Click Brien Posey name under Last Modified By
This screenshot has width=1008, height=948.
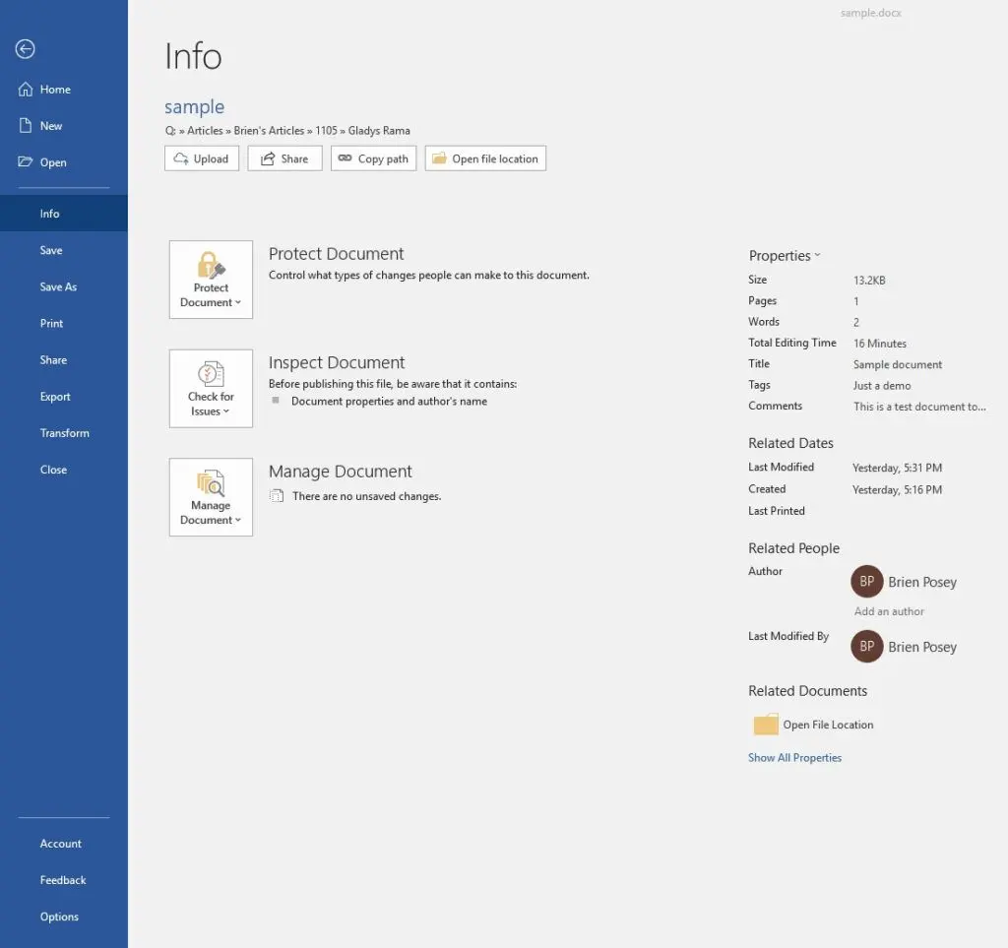point(921,647)
